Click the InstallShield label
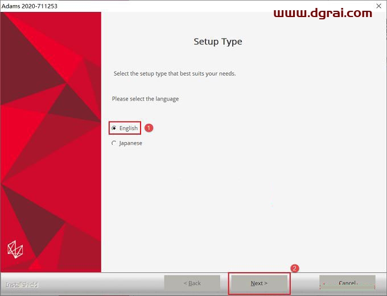The width and height of the screenshot is (387, 296). tap(22, 285)
